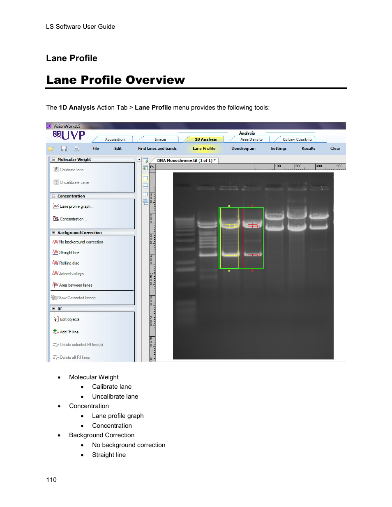Select the cascade windows icon
The image size is (392, 507).
tap(145, 202)
